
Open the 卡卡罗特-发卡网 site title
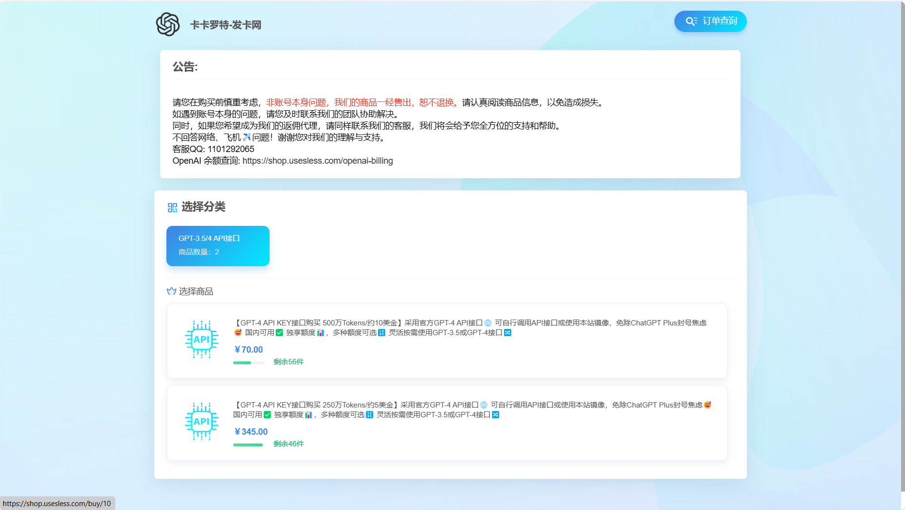click(x=226, y=25)
